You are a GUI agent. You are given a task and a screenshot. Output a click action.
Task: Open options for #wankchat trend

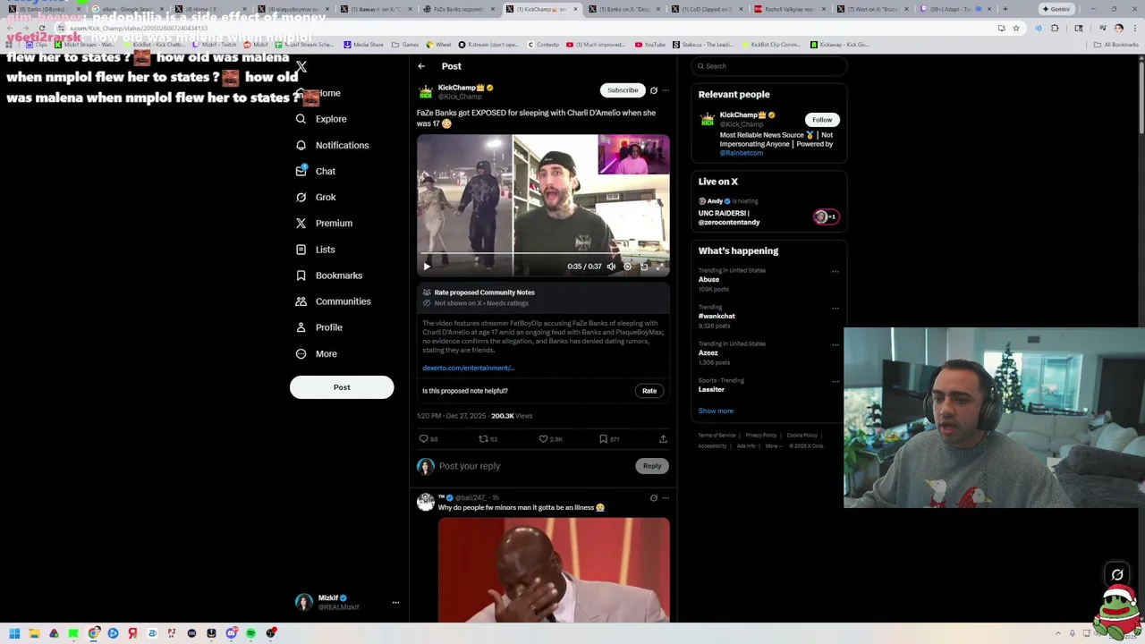point(835,308)
